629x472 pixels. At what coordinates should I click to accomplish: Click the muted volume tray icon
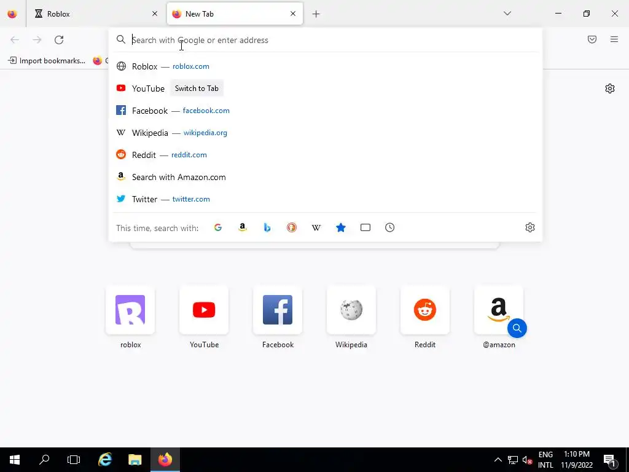tap(527, 460)
